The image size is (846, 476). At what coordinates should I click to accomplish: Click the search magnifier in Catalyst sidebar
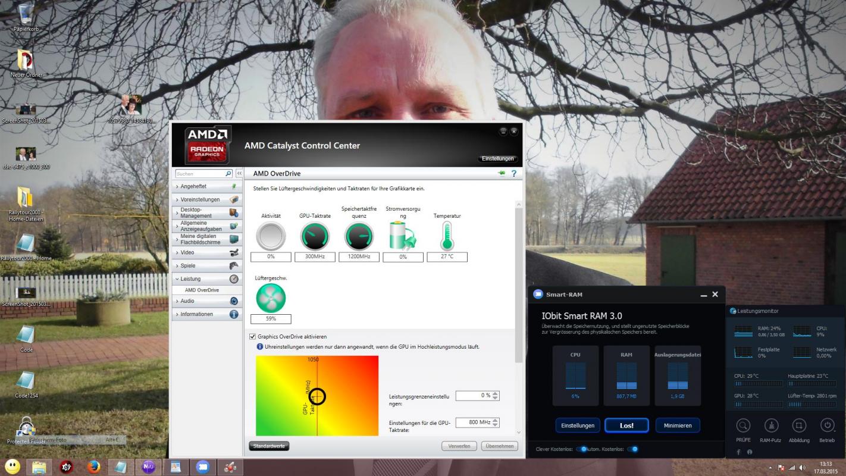[x=228, y=174]
